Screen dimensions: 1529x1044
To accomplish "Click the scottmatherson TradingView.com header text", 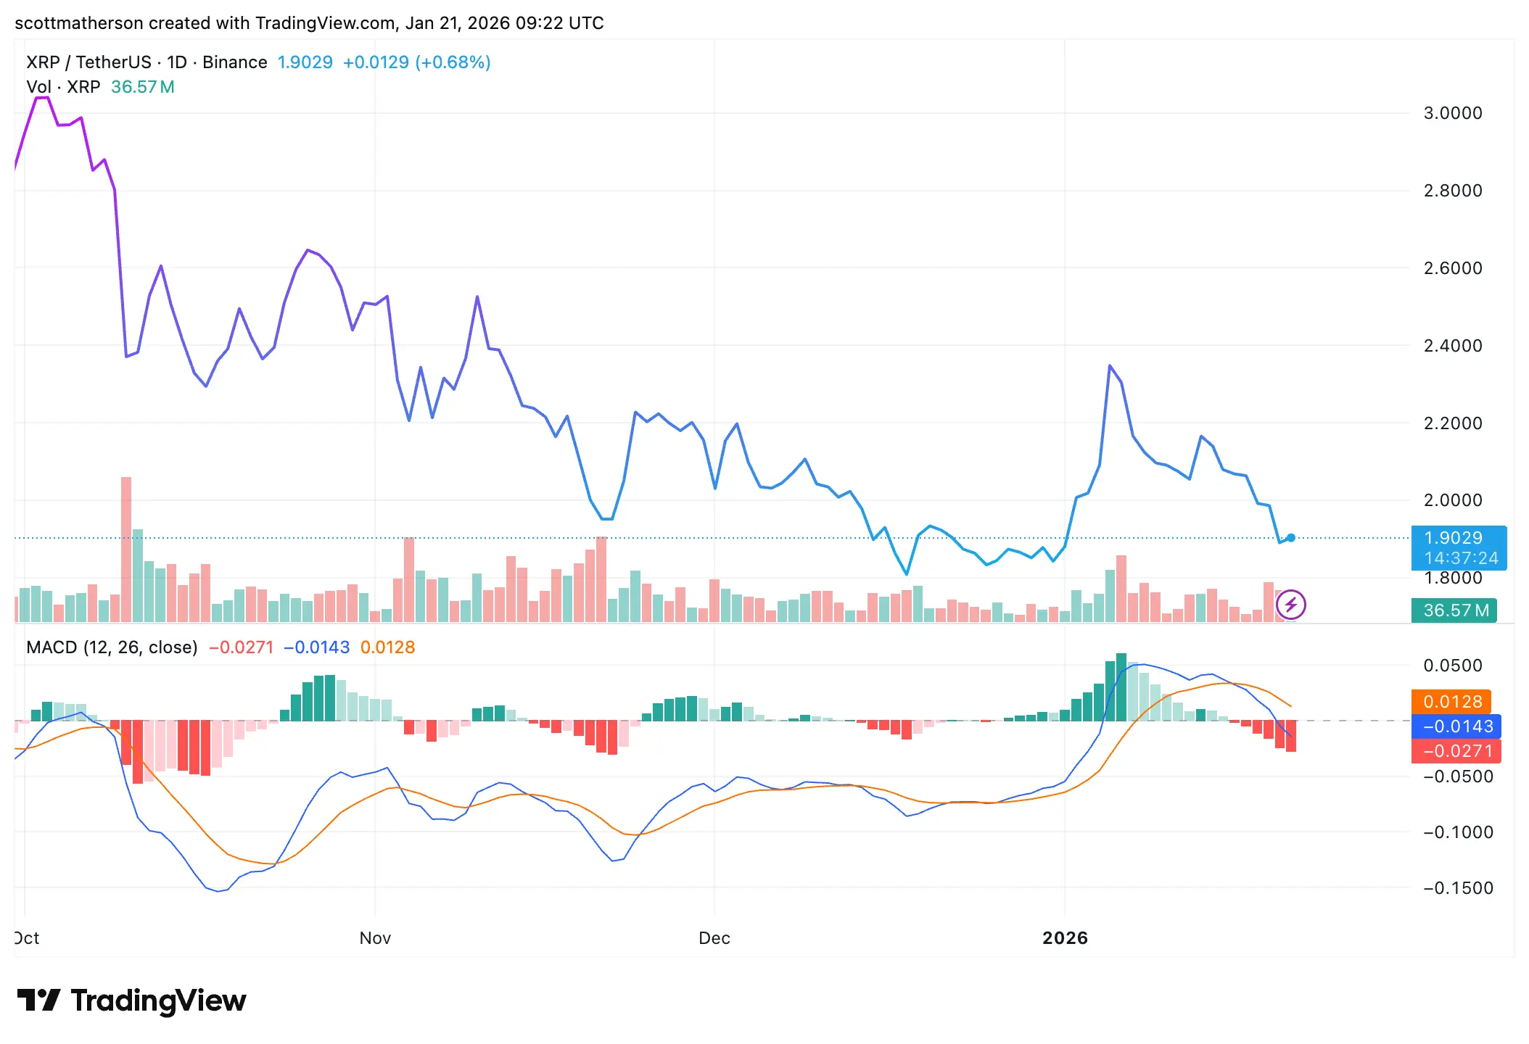I will (309, 23).
